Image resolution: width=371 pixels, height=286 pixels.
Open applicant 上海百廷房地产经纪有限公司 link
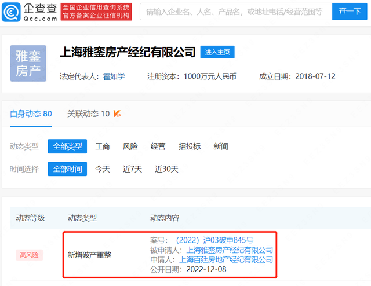226,259
